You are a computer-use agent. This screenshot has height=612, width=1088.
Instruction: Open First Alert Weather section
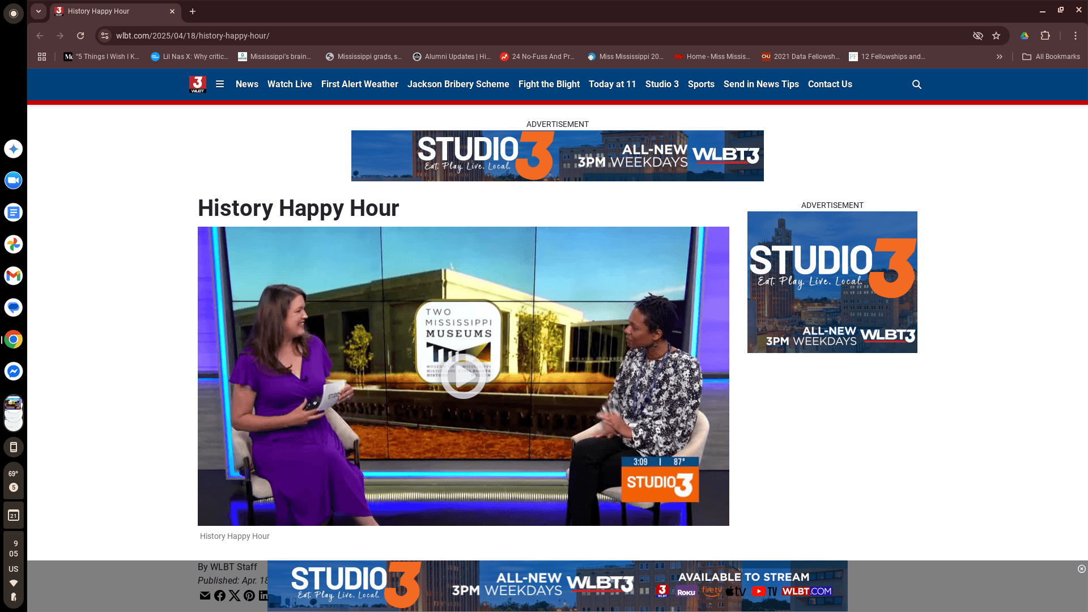(360, 84)
